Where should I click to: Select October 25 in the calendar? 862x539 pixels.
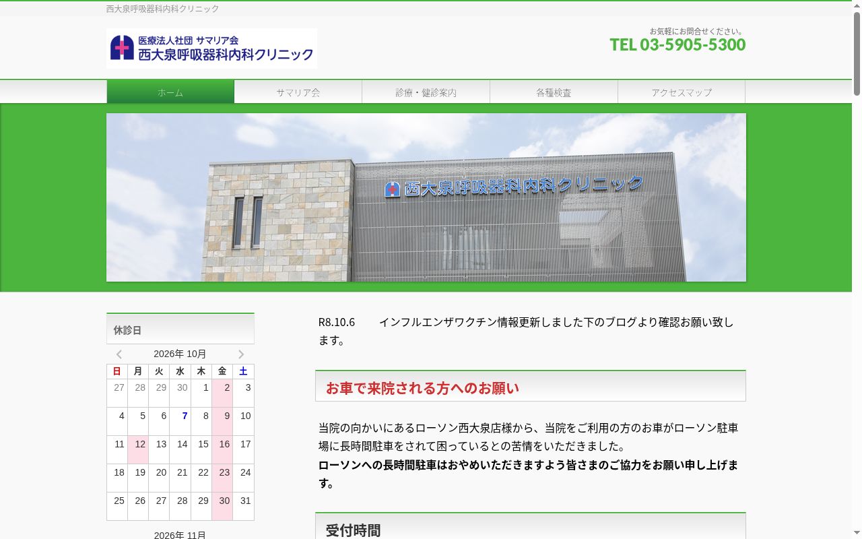tap(117, 506)
